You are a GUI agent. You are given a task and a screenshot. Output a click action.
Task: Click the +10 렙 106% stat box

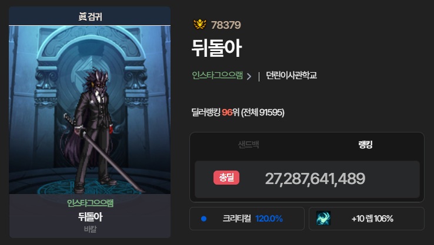(366, 219)
